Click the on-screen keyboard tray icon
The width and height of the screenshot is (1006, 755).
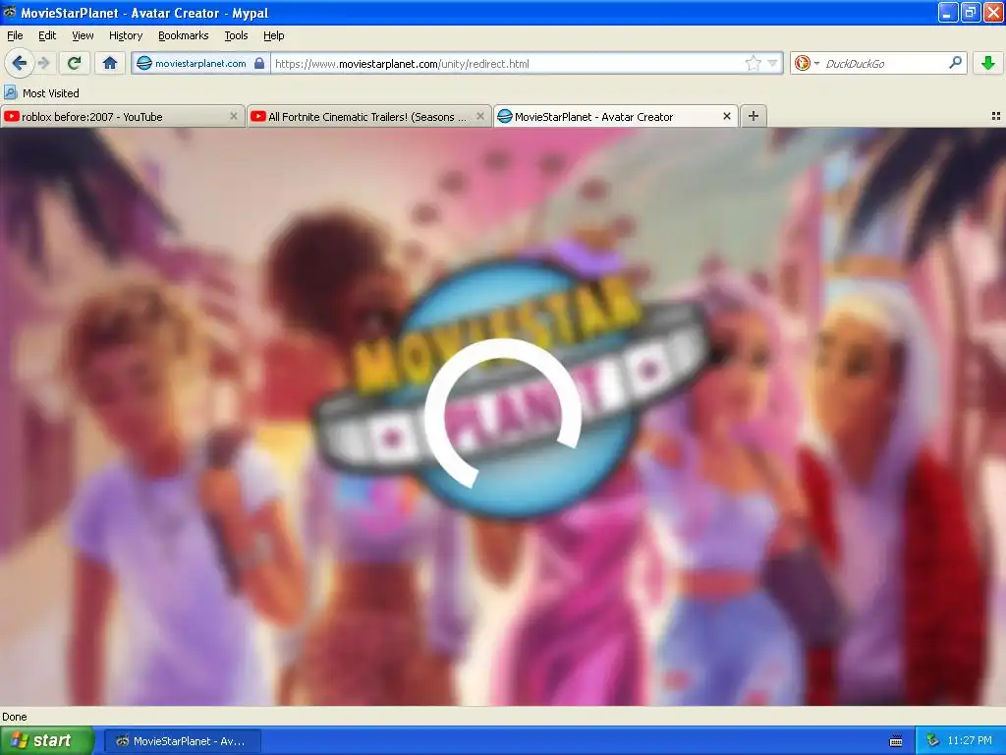click(x=896, y=741)
